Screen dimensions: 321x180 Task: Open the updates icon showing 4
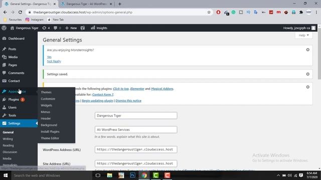pyautogui.click(x=46, y=28)
